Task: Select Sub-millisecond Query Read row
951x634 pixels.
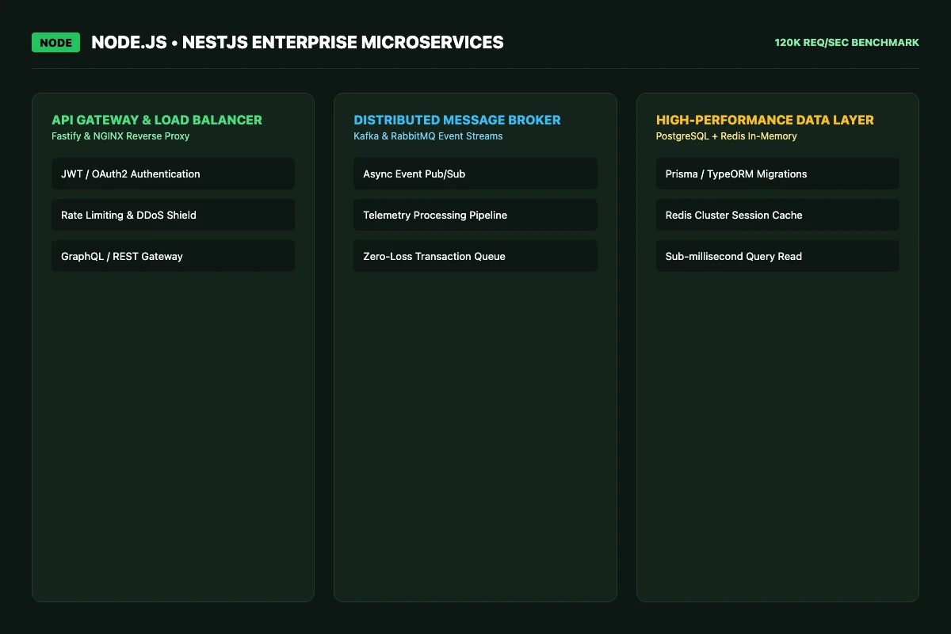Action: pyautogui.click(x=777, y=256)
